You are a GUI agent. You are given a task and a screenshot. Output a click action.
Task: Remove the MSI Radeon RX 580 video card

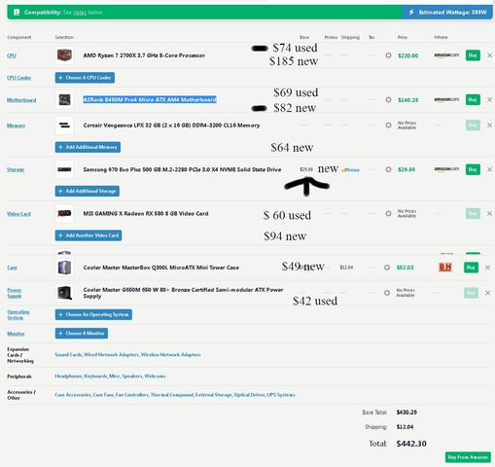pos(489,213)
